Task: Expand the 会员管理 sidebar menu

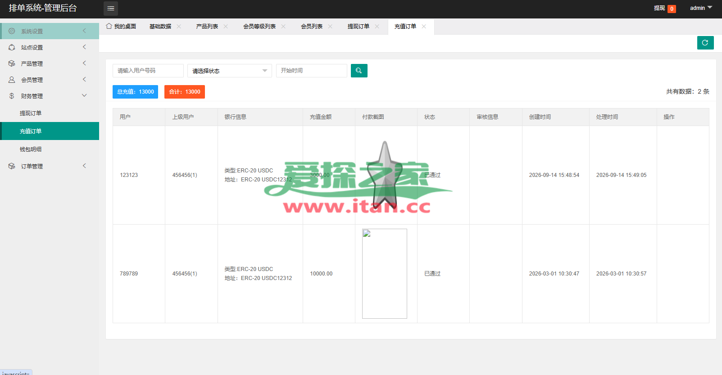Action: click(50, 80)
